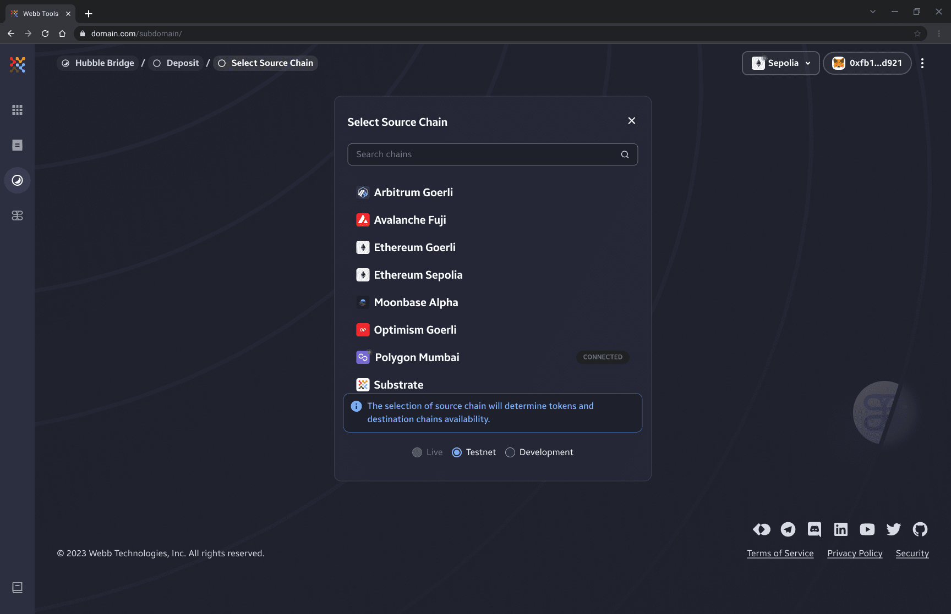Screen dimensions: 951x614
Task: Open the Commonwealth social icon
Action: [x=762, y=529]
